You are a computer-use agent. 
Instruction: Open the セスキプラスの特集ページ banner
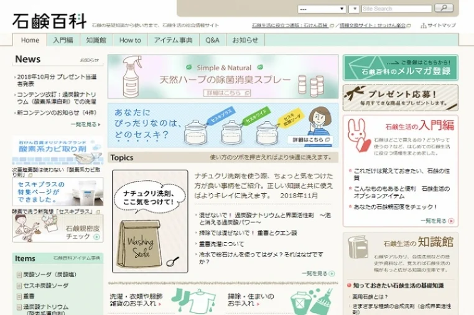click(57, 192)
